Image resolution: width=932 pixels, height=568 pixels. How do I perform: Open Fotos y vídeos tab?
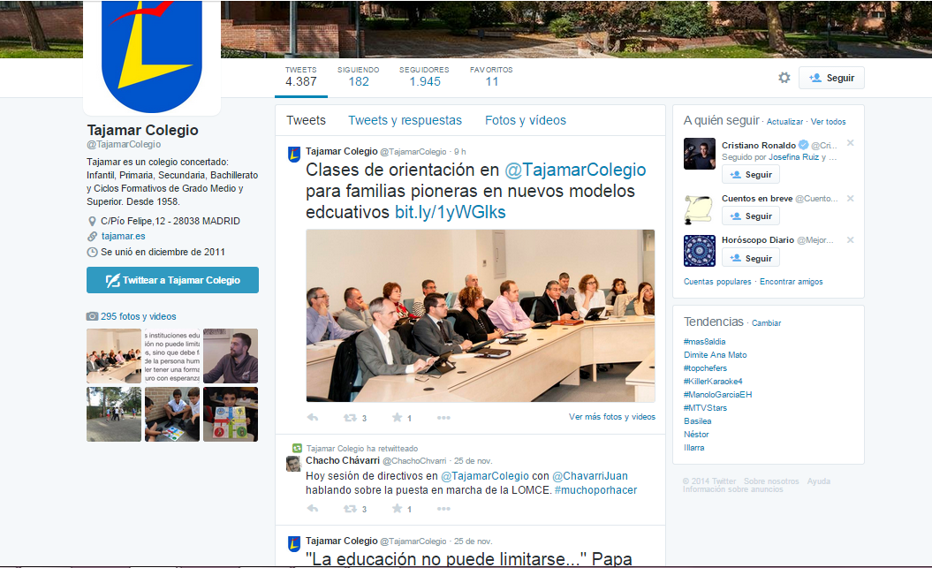(526, 120)
